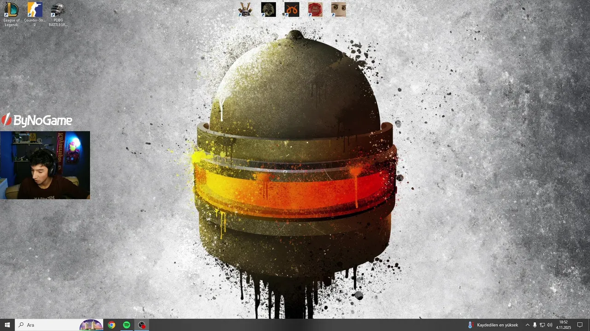Open the notification Action Center

[580, 325]
